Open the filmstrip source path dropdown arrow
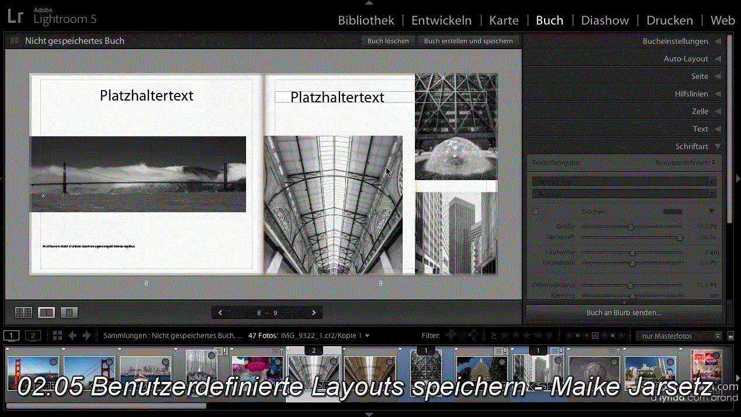This screenshot has height=417, width=741. [367, 336]
